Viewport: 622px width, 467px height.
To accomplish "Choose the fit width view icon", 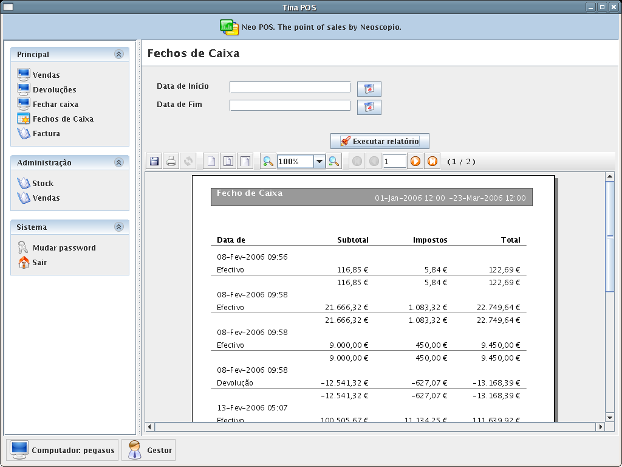I will 245,161.
